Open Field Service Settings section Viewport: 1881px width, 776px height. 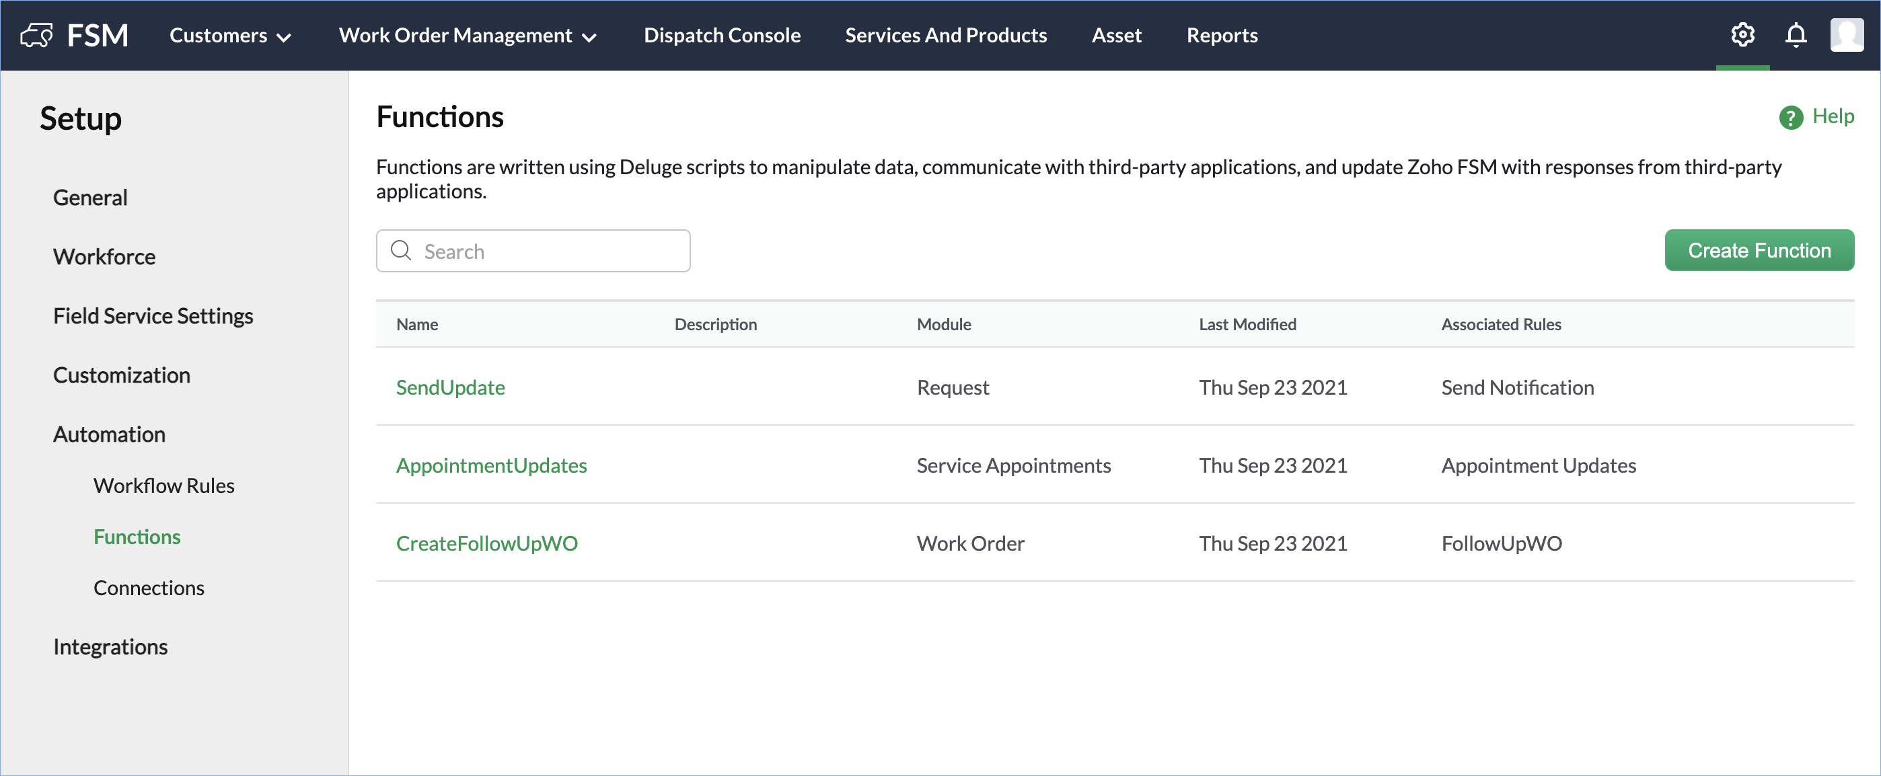pyautogui.click(x=153, y=315)
